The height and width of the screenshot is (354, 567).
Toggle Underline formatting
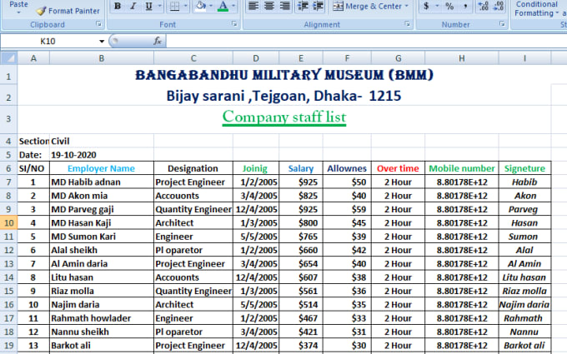click(x=148, y=6)
